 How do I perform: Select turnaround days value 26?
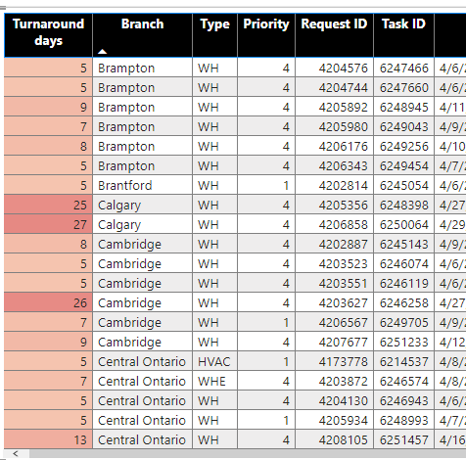point(48,302)
